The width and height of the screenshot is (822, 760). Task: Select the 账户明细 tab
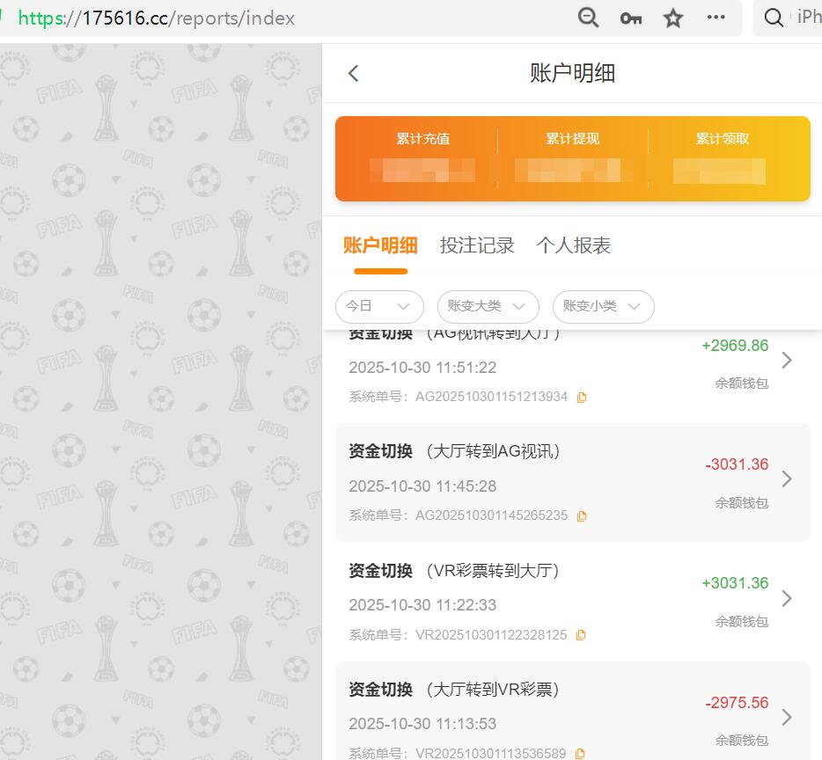pyautogui.click(x=380, y=245)
